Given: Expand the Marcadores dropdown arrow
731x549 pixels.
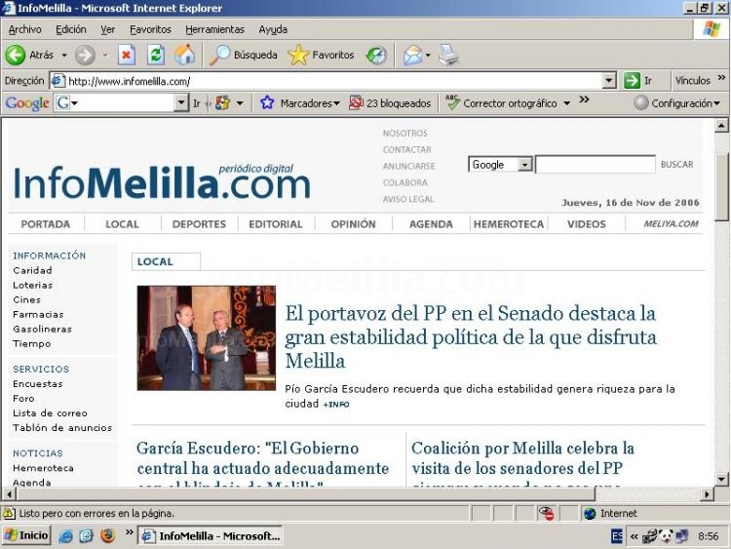Looking at the screenshot, I should [x=336, y=103].
